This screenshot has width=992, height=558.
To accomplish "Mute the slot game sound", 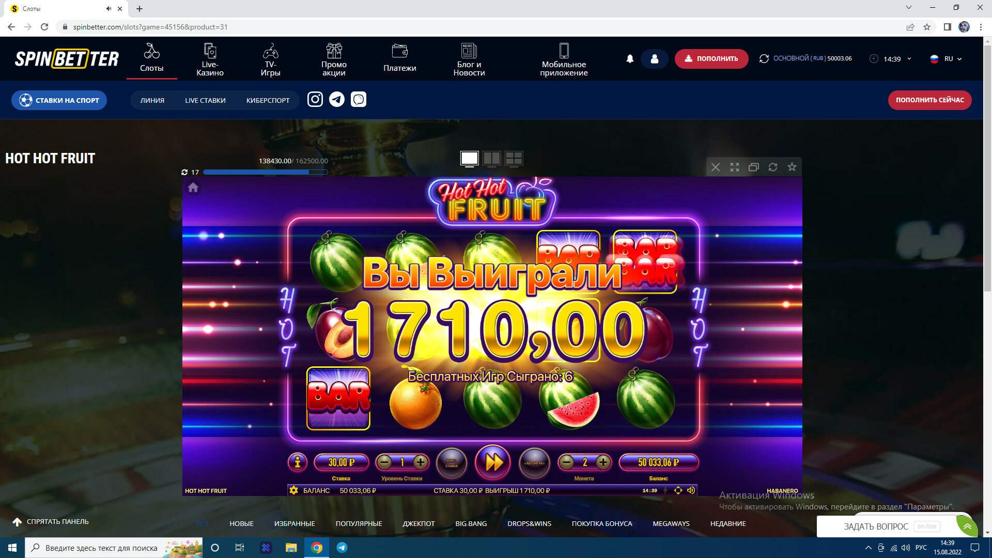I will click(691, 490).
